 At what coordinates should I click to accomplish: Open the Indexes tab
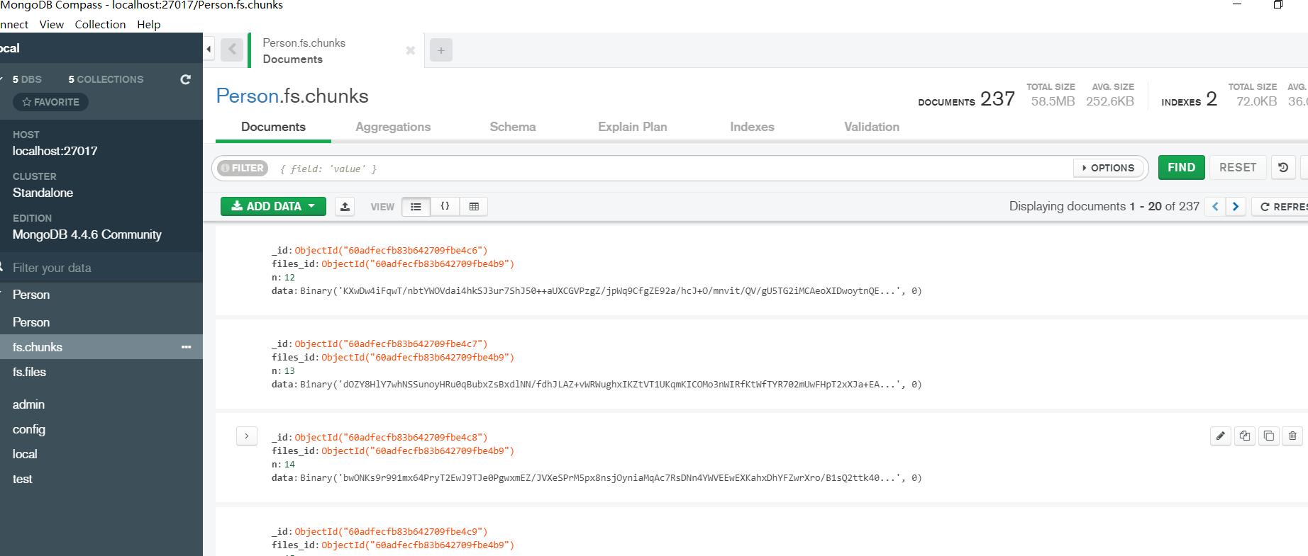pyautogui.click(x=752, y=127)
